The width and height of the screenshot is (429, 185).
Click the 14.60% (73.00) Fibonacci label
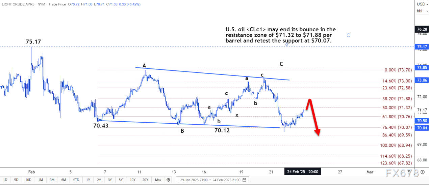click(x=397, y=81)
